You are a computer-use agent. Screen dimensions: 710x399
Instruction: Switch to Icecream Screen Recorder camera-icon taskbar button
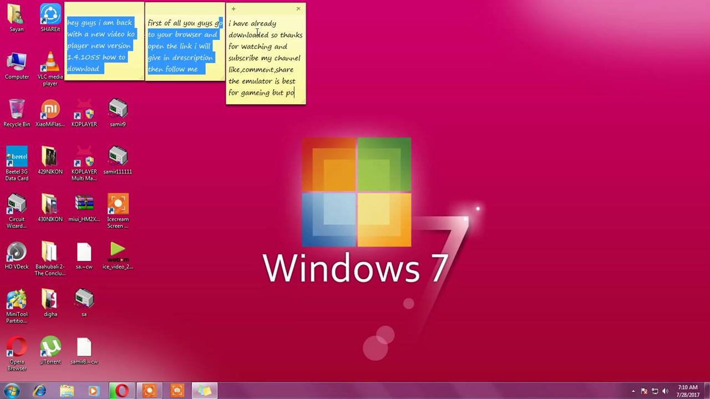coord(177,391)
